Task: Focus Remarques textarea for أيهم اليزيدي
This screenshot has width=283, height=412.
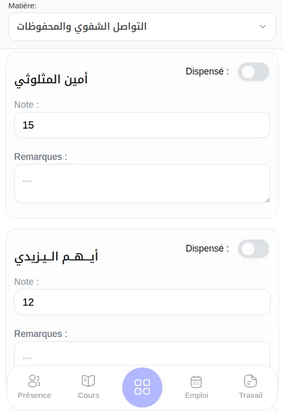Action: (x=142, y=354)
